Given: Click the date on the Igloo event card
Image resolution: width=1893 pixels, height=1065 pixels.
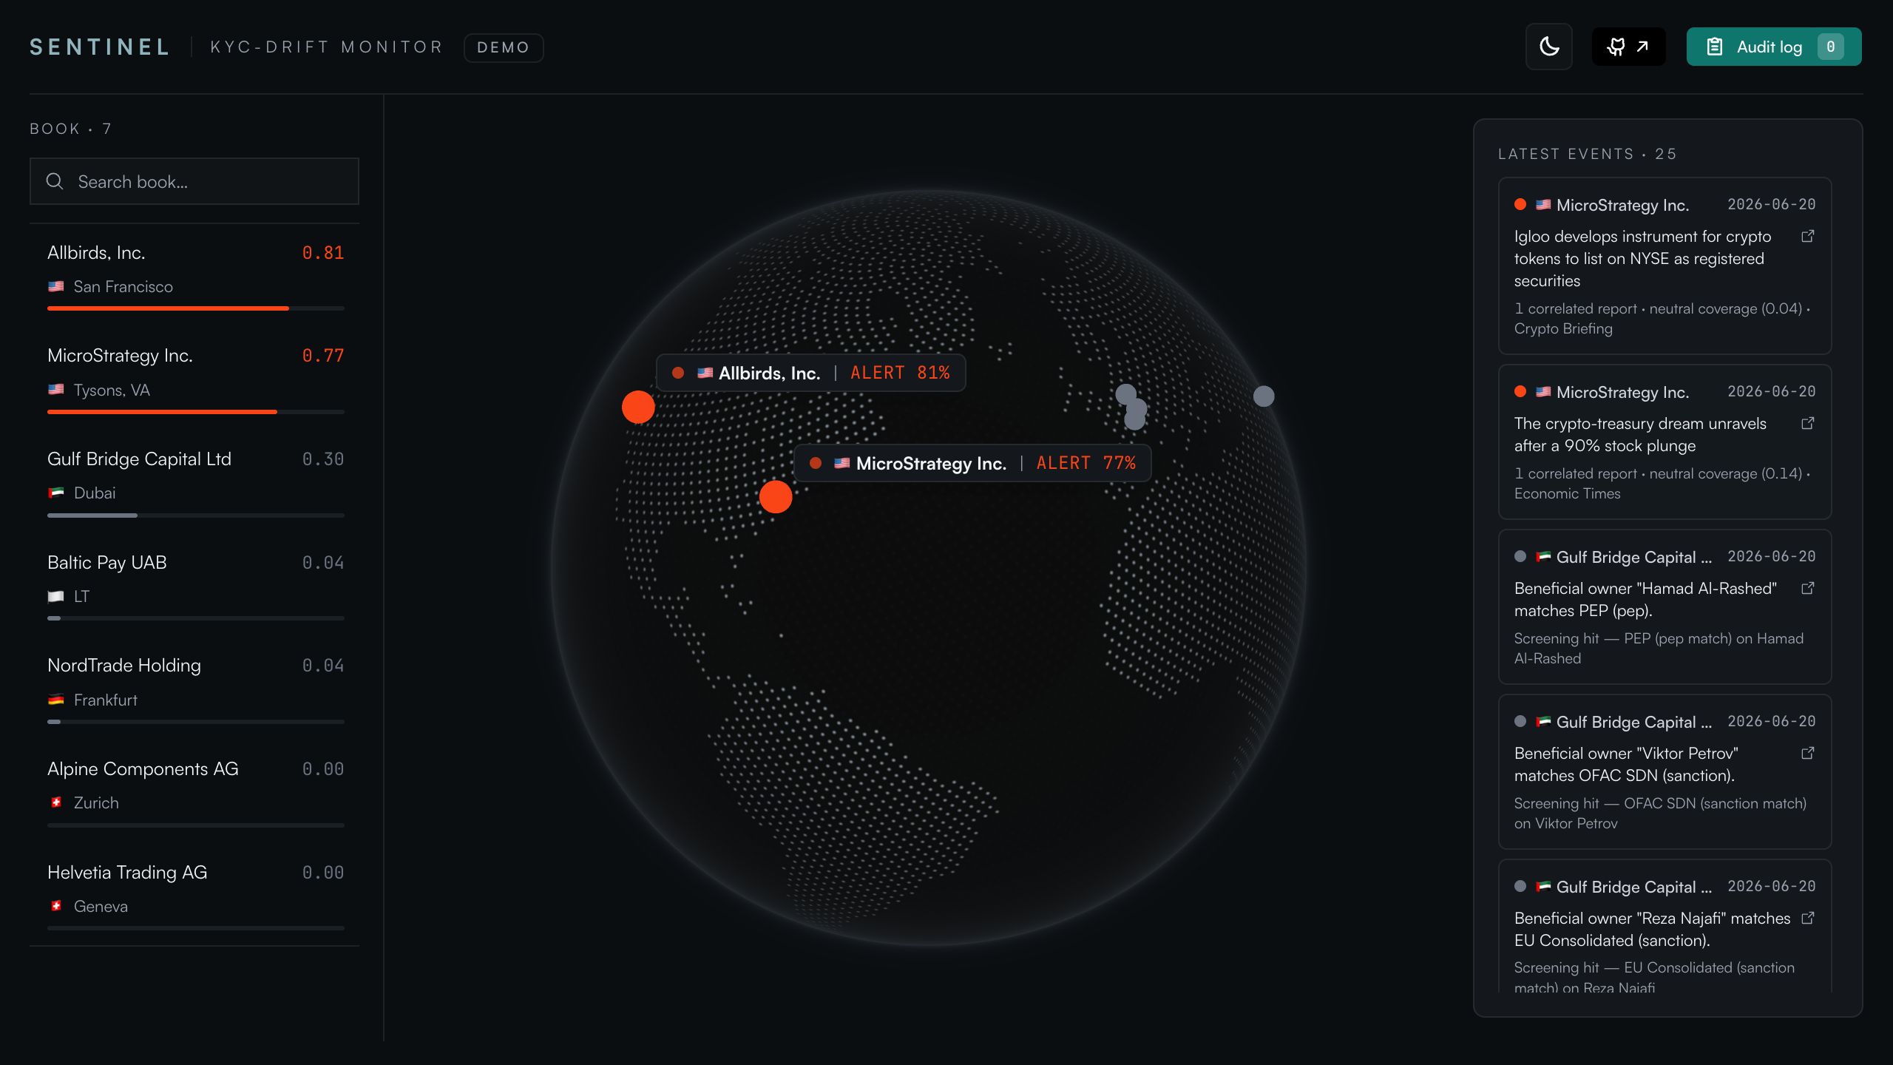Looking at the screenshot, I should pos(1771,204).
